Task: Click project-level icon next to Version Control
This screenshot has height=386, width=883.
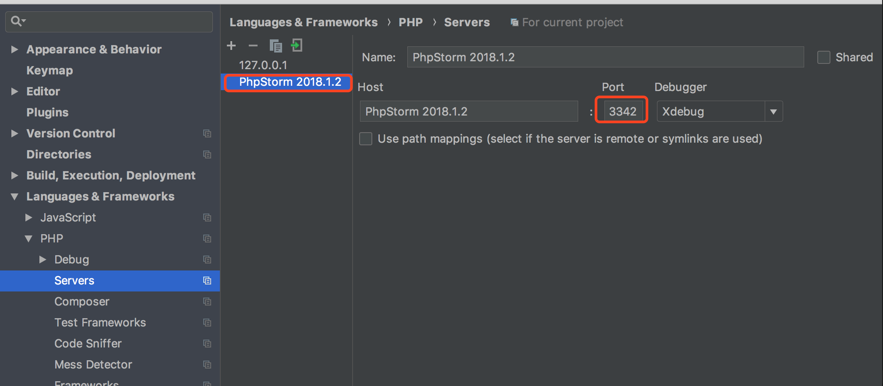Action: 207,133
